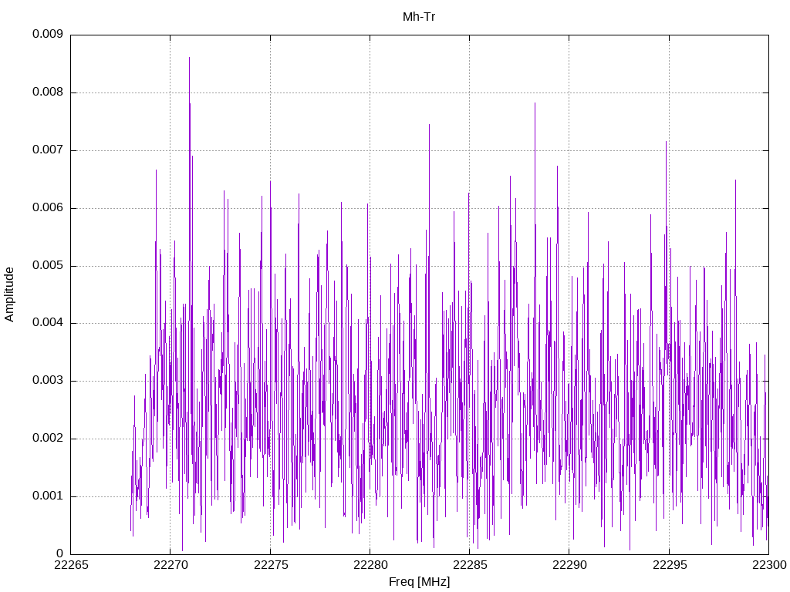Click the y-axis tick label 0.006
Screen dimensions: 790x592
tap(47, 208)
